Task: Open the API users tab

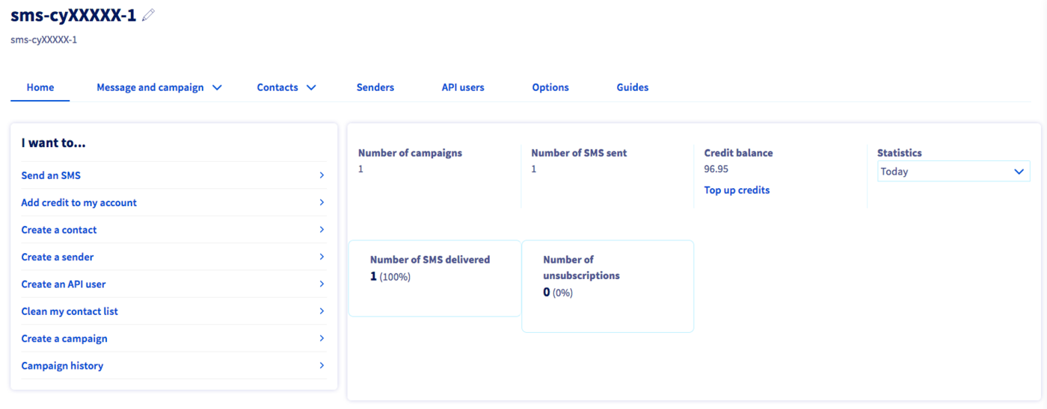Action: [463, 87]
